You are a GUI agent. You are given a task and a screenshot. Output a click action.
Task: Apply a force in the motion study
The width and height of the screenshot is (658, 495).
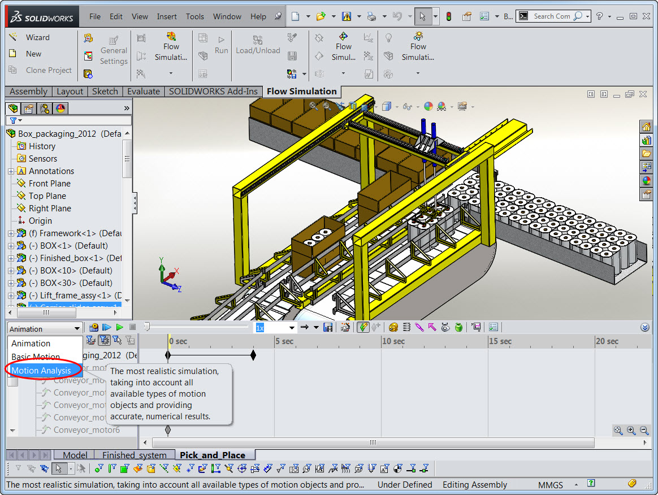click(432, 327)
